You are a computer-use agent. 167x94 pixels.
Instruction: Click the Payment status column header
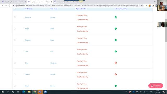tap(81, 9)
